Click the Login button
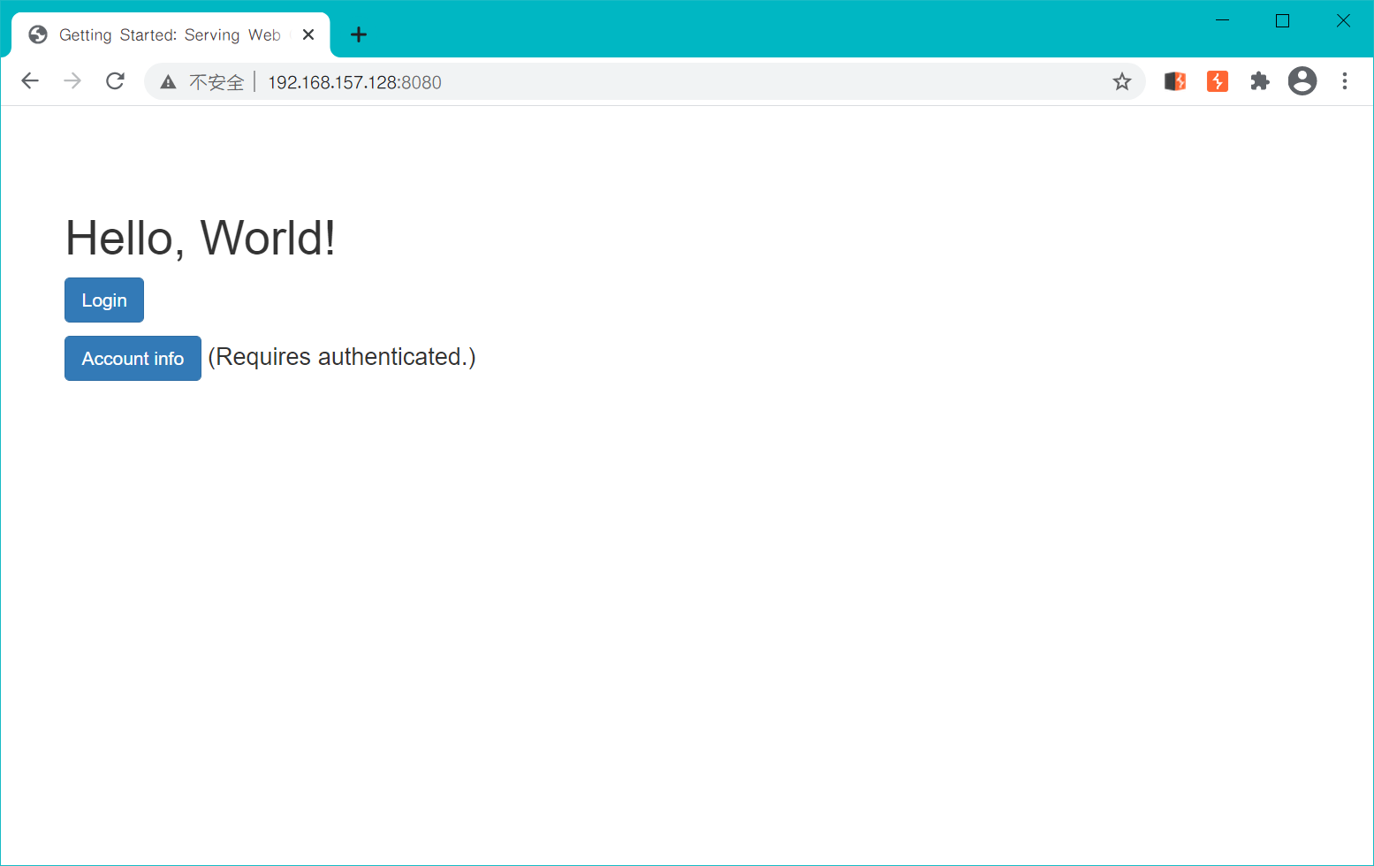Viewport: 1374px width, 866px height. click(104, 300)
